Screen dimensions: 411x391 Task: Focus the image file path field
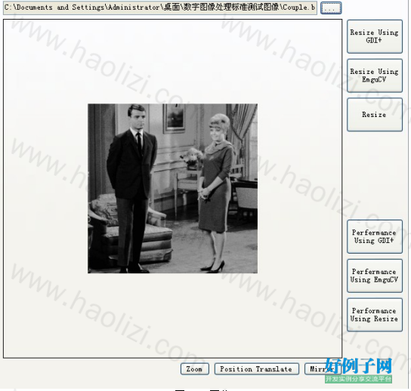(x=160, y=8)
